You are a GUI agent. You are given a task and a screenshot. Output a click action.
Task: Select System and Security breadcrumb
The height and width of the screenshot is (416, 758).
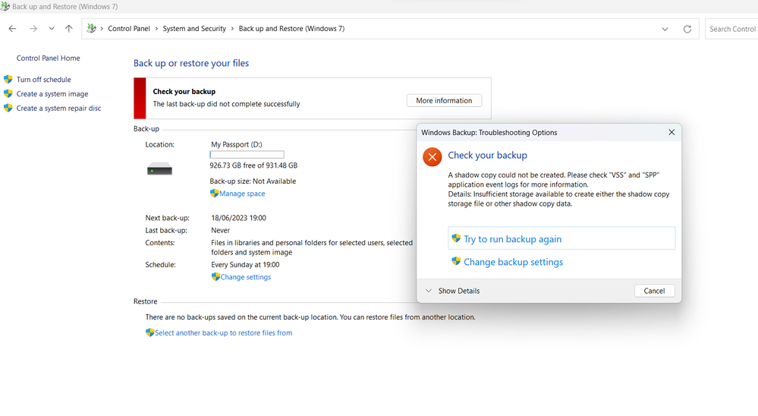194,29
